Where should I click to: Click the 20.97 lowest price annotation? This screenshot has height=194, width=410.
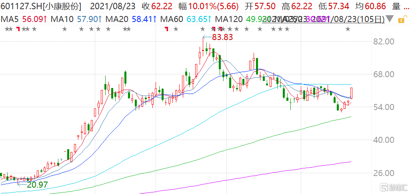pos(38,184)
